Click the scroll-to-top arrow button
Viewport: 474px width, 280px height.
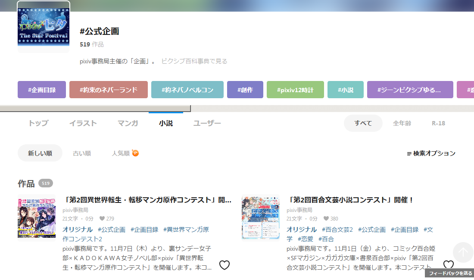tap(463, 252)
